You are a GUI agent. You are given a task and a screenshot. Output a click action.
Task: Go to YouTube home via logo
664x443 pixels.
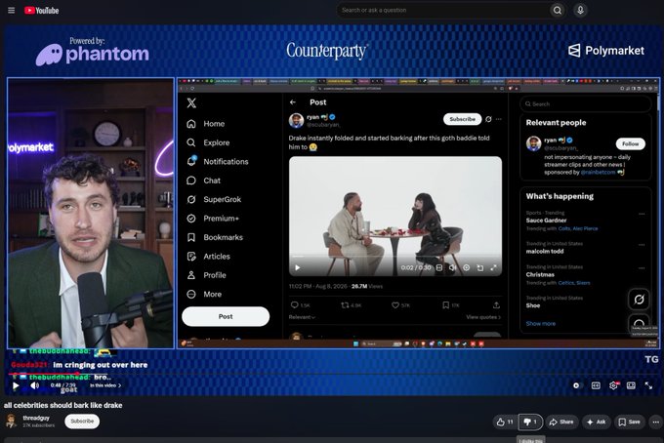(x=41, y=10)
